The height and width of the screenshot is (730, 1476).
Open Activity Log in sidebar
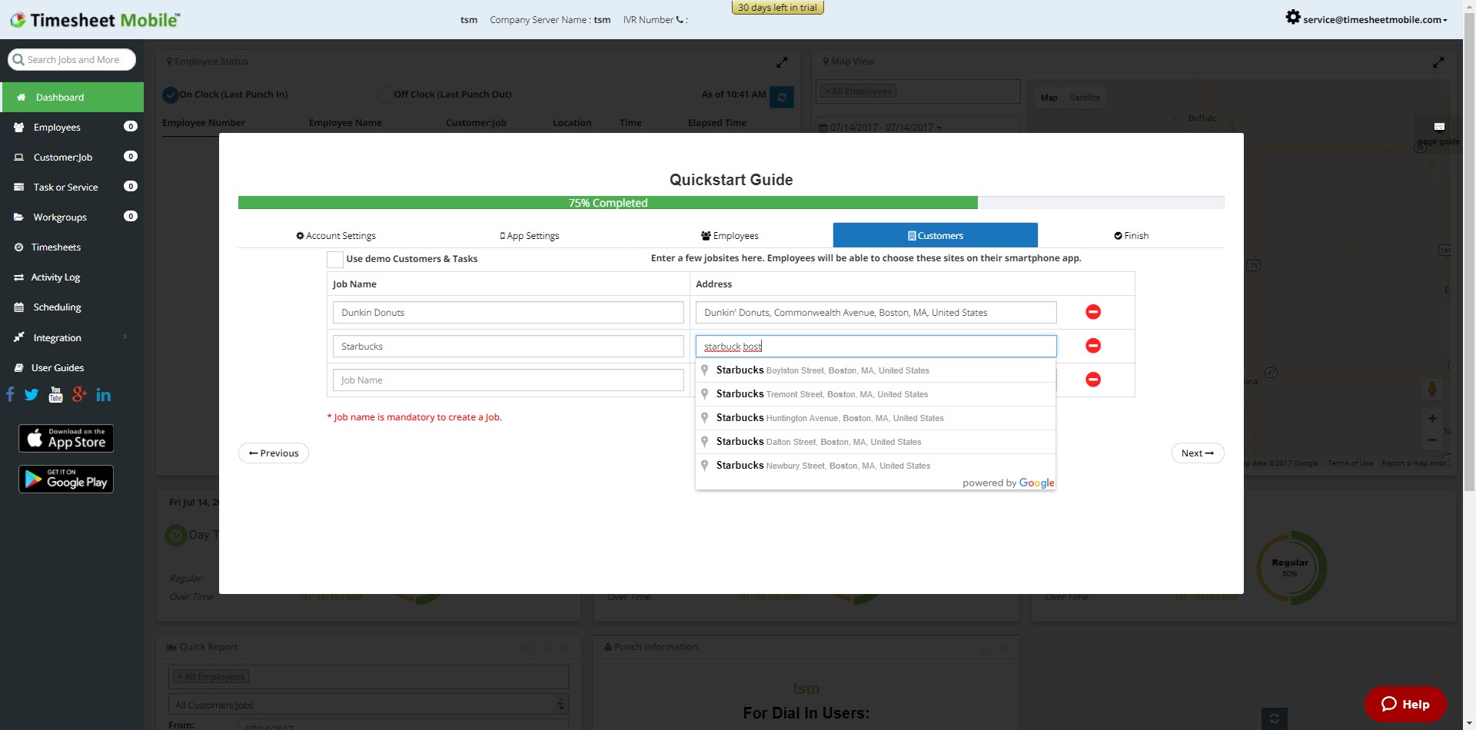click(x=71, y=277)
